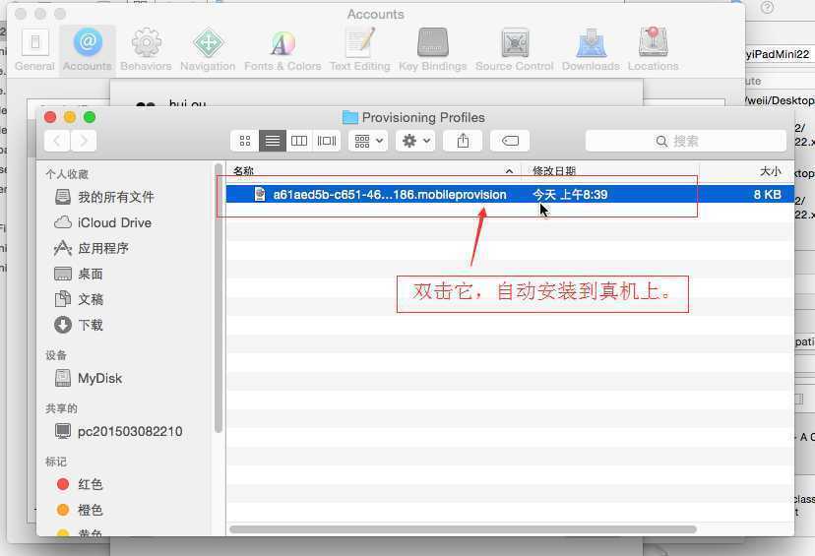The height and width of the screenshot is (556, 815).
Task: Select Accounts tab in preferences toolbar
Action: (x=88, y=50)
